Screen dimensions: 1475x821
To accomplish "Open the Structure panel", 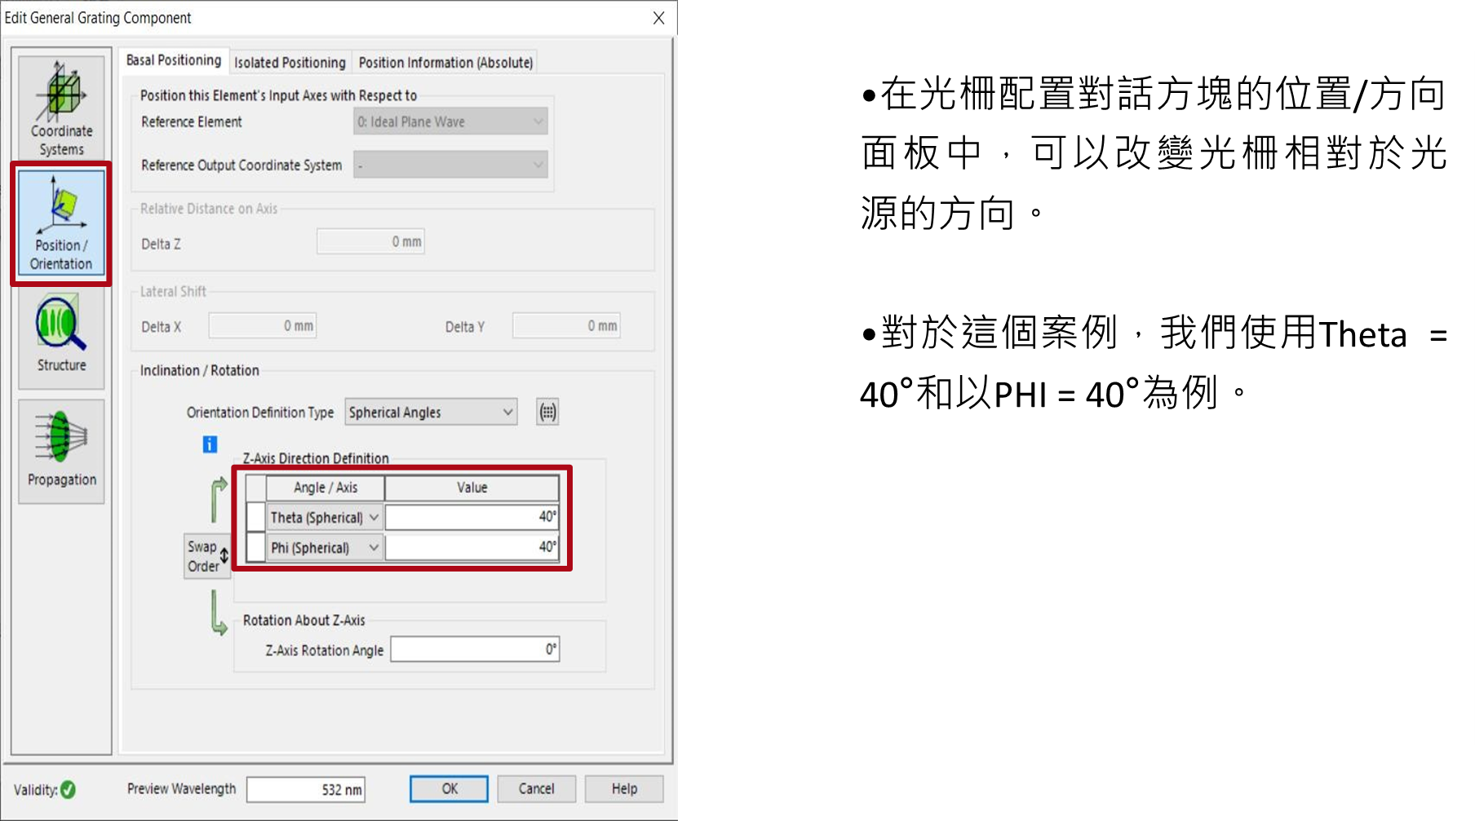I will click(x=61, y=336).
